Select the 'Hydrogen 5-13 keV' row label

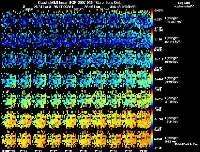click(172, 140)
